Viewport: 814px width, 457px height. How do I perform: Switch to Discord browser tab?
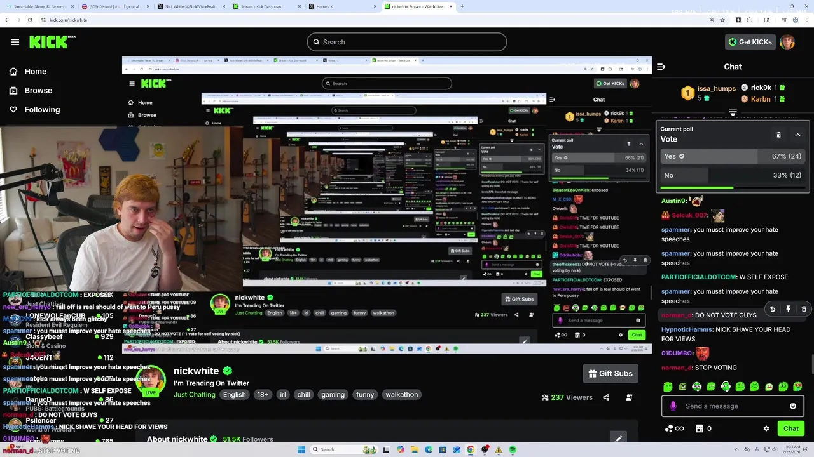pyautogui.click(x=115, y=6)
